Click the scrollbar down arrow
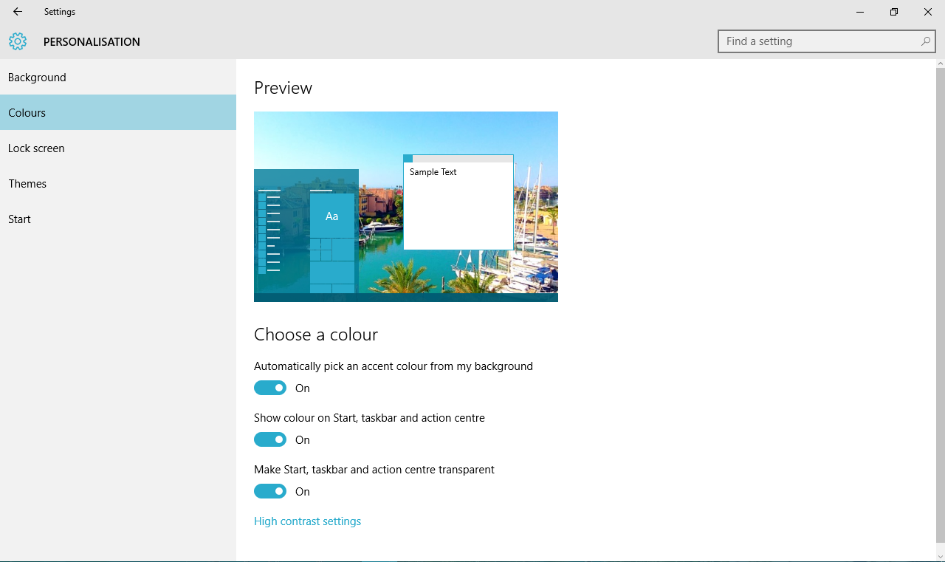 pyautogui.click(x=940, y=555)
